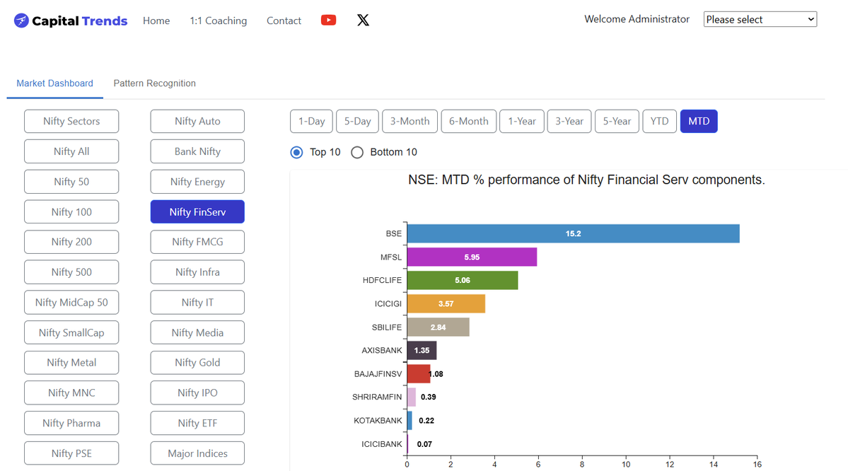Select the Nifty FMCG sector
848x471 pixels.
coord(197,242)
